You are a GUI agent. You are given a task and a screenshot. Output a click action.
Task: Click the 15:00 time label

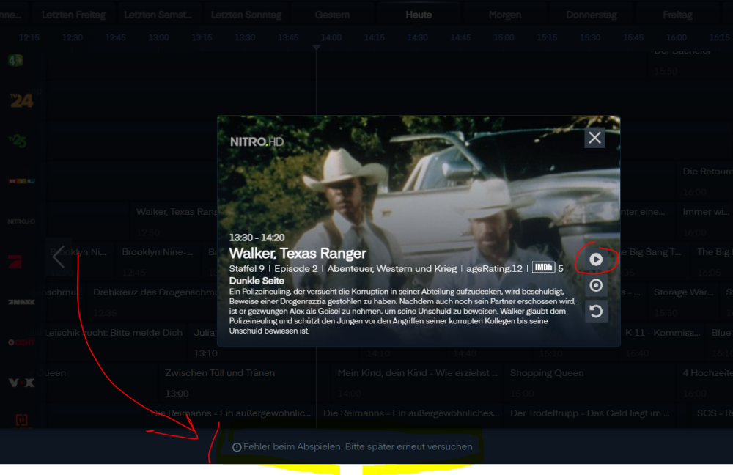tap(504, 37)
